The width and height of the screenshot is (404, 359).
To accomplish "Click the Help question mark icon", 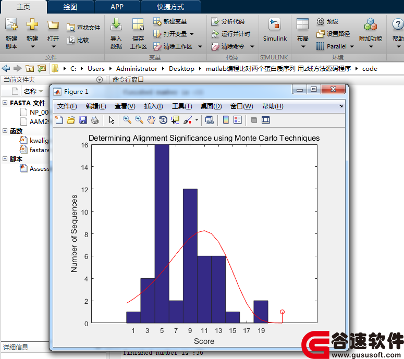I will coord(398,24).
